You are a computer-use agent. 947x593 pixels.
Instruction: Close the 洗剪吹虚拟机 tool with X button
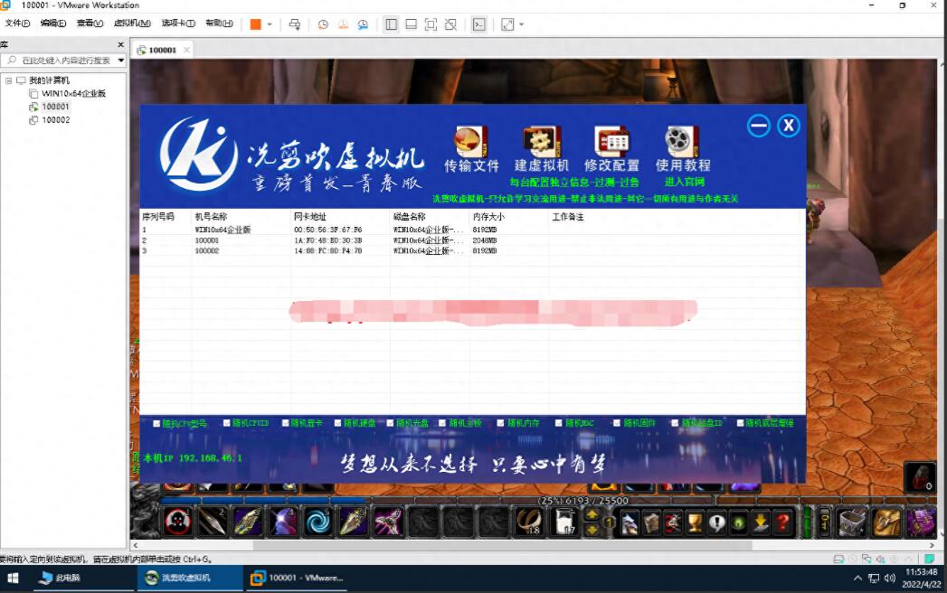[x=788, y=126]
